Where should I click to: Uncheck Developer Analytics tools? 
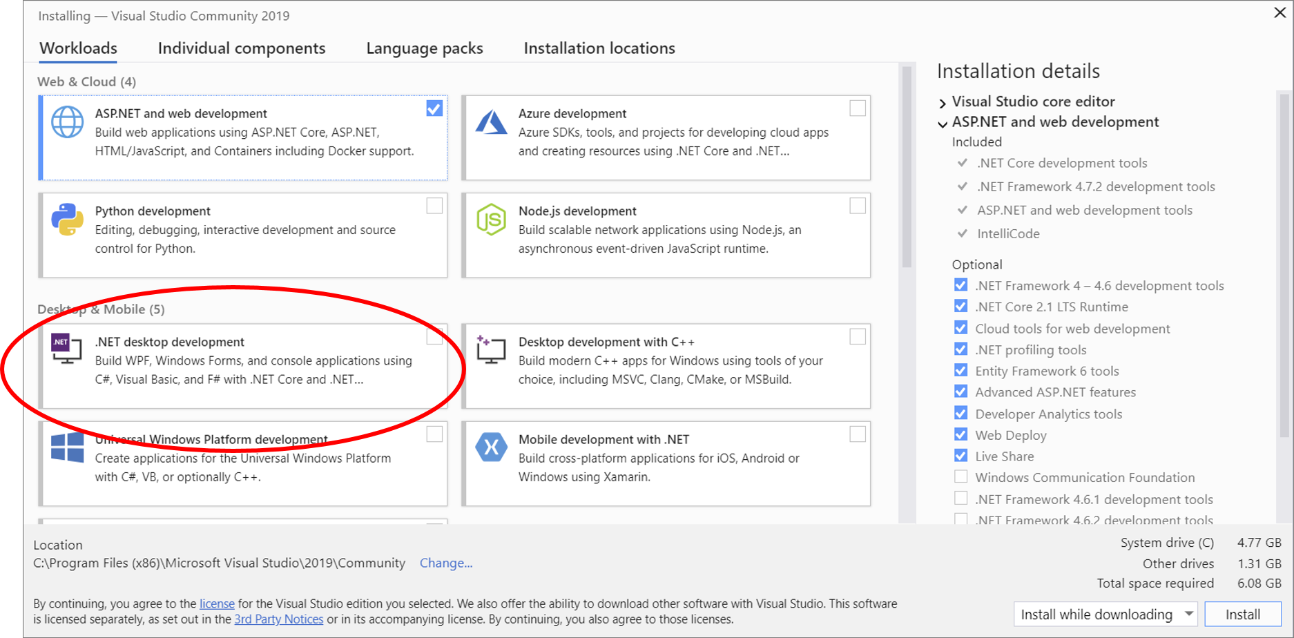tap(960, 413)
